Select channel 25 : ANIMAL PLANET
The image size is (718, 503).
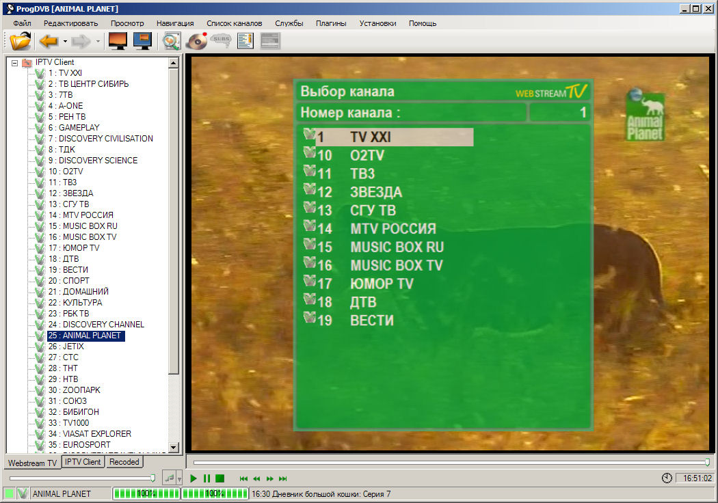(x=85, y=336)
